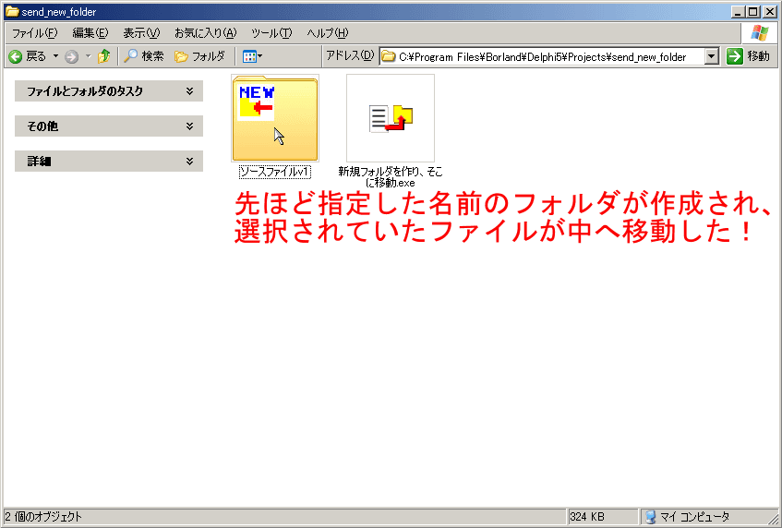
Task: Open the address bar dropdown arrow
Action: click(711, 56)
